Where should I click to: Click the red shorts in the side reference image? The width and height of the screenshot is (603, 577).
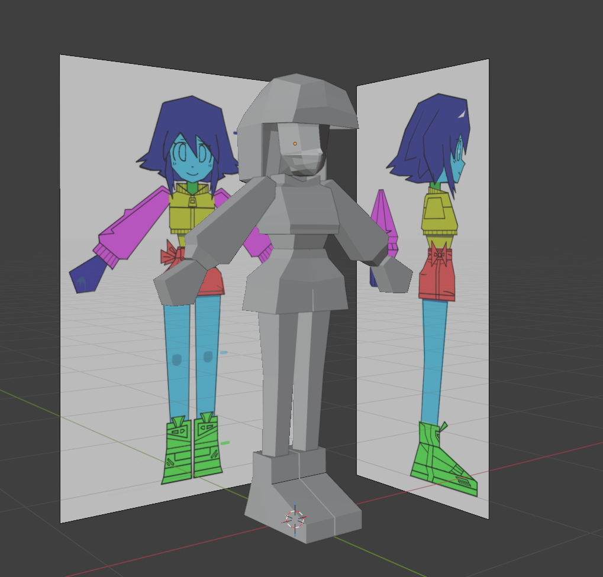point(437,278)
